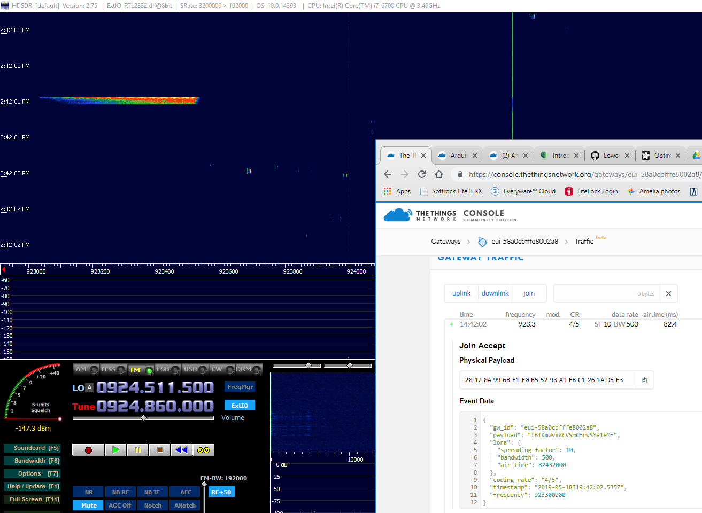Filter traffic by join

(x=529, y=293)
